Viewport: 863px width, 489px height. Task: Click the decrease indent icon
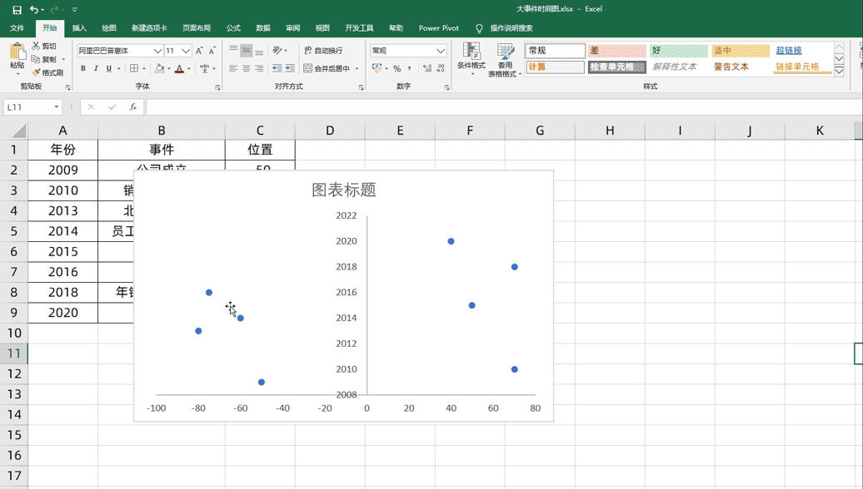coord(277,68)
